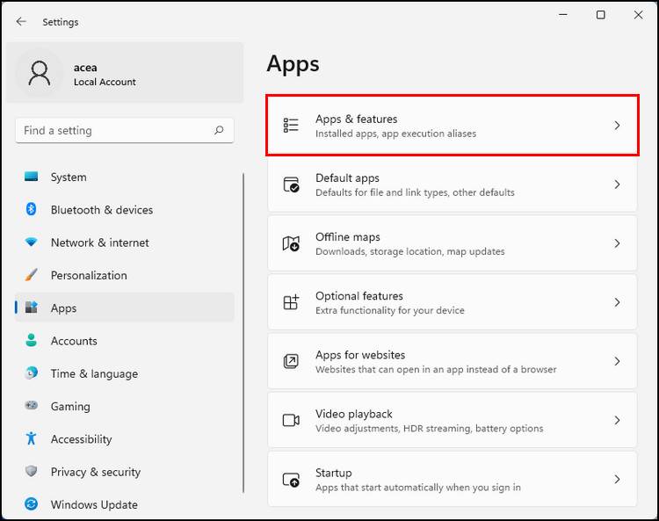Open Apps for websites chevron
The width and height of the screenshot is (659, 521).
tap(617, 361)
